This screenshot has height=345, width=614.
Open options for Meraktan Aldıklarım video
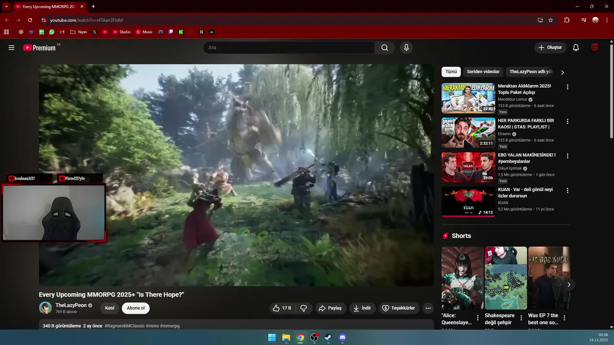click(567, 87)
